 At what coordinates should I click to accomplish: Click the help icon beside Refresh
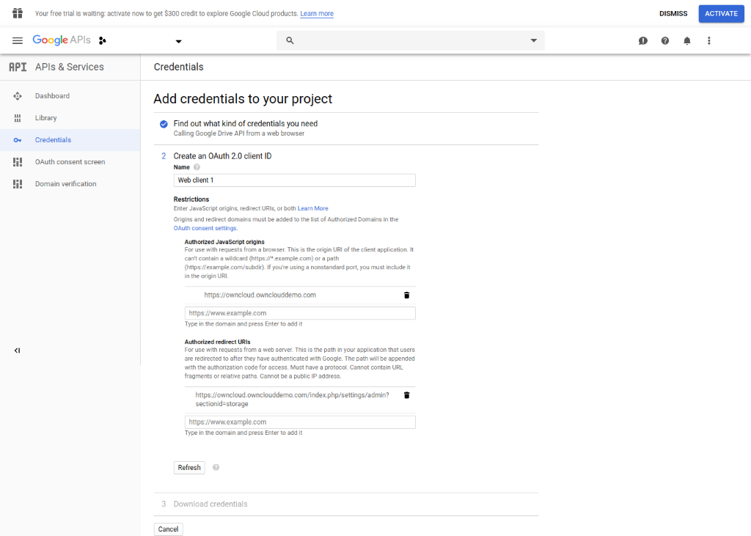tap(216, 467)
